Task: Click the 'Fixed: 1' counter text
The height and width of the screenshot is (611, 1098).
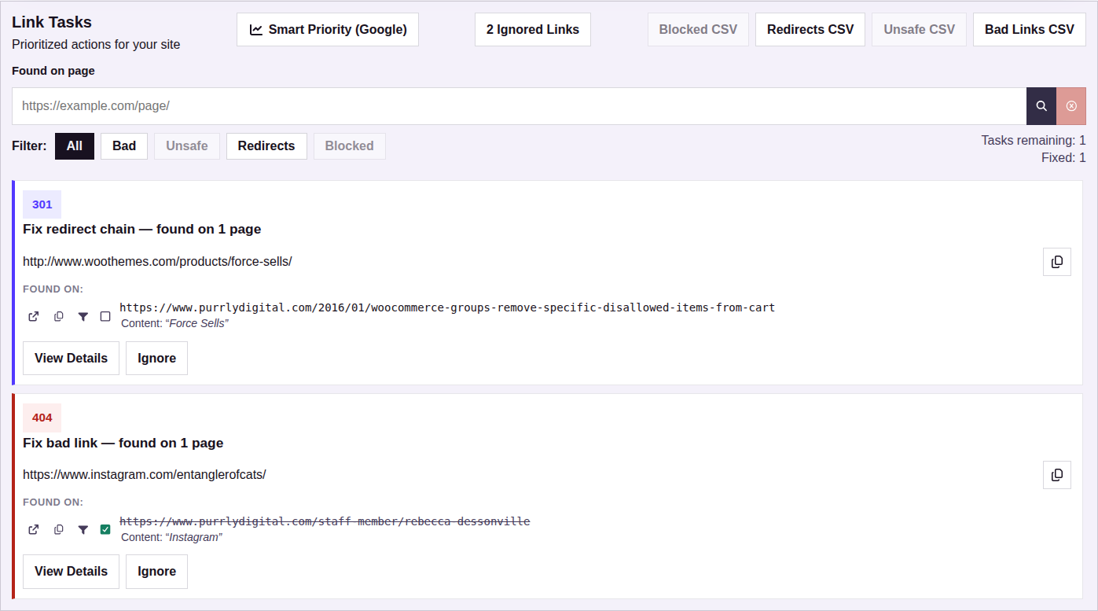Action: click(x=1063, y=158)
